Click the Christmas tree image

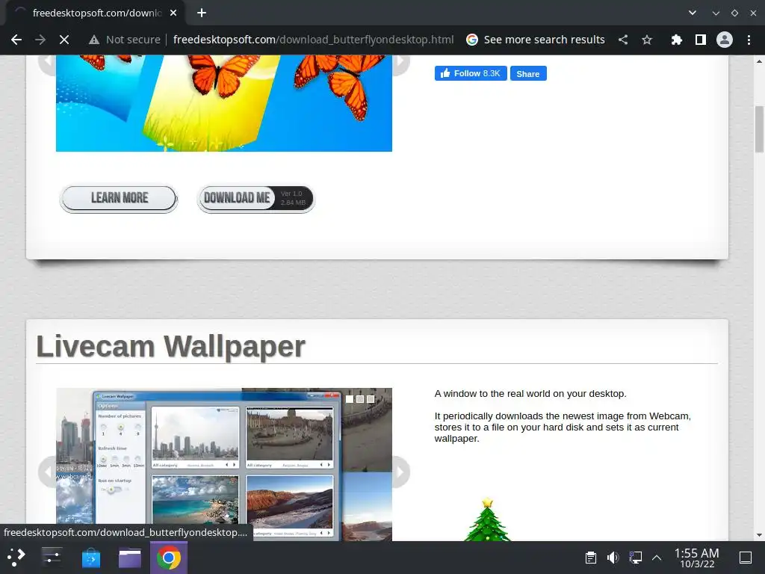coord(487,519)
